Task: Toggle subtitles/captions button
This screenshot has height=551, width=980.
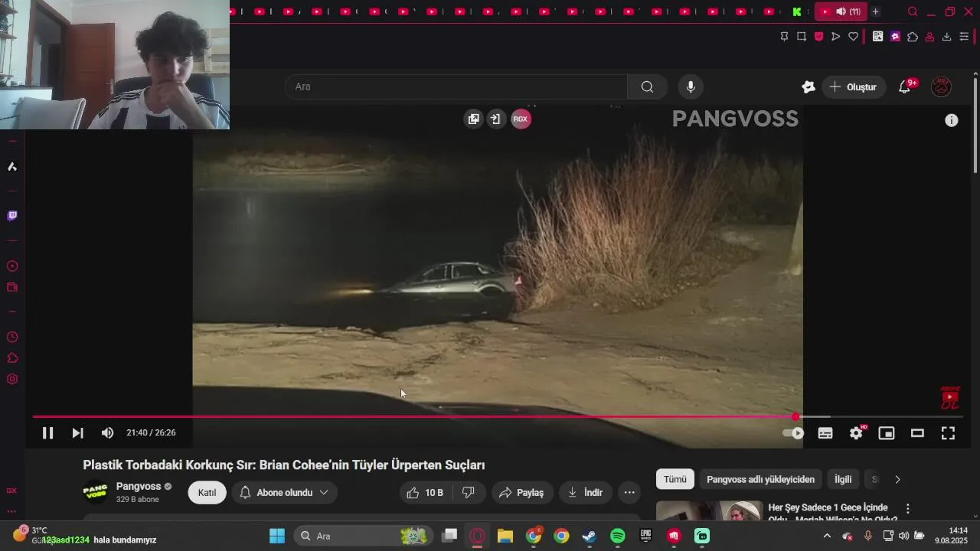Action: coord(825,433)
